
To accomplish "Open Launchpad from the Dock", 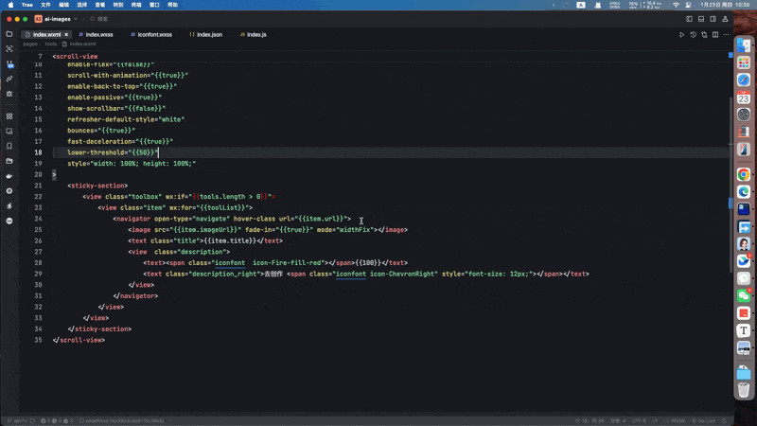I will click(744, 62).
